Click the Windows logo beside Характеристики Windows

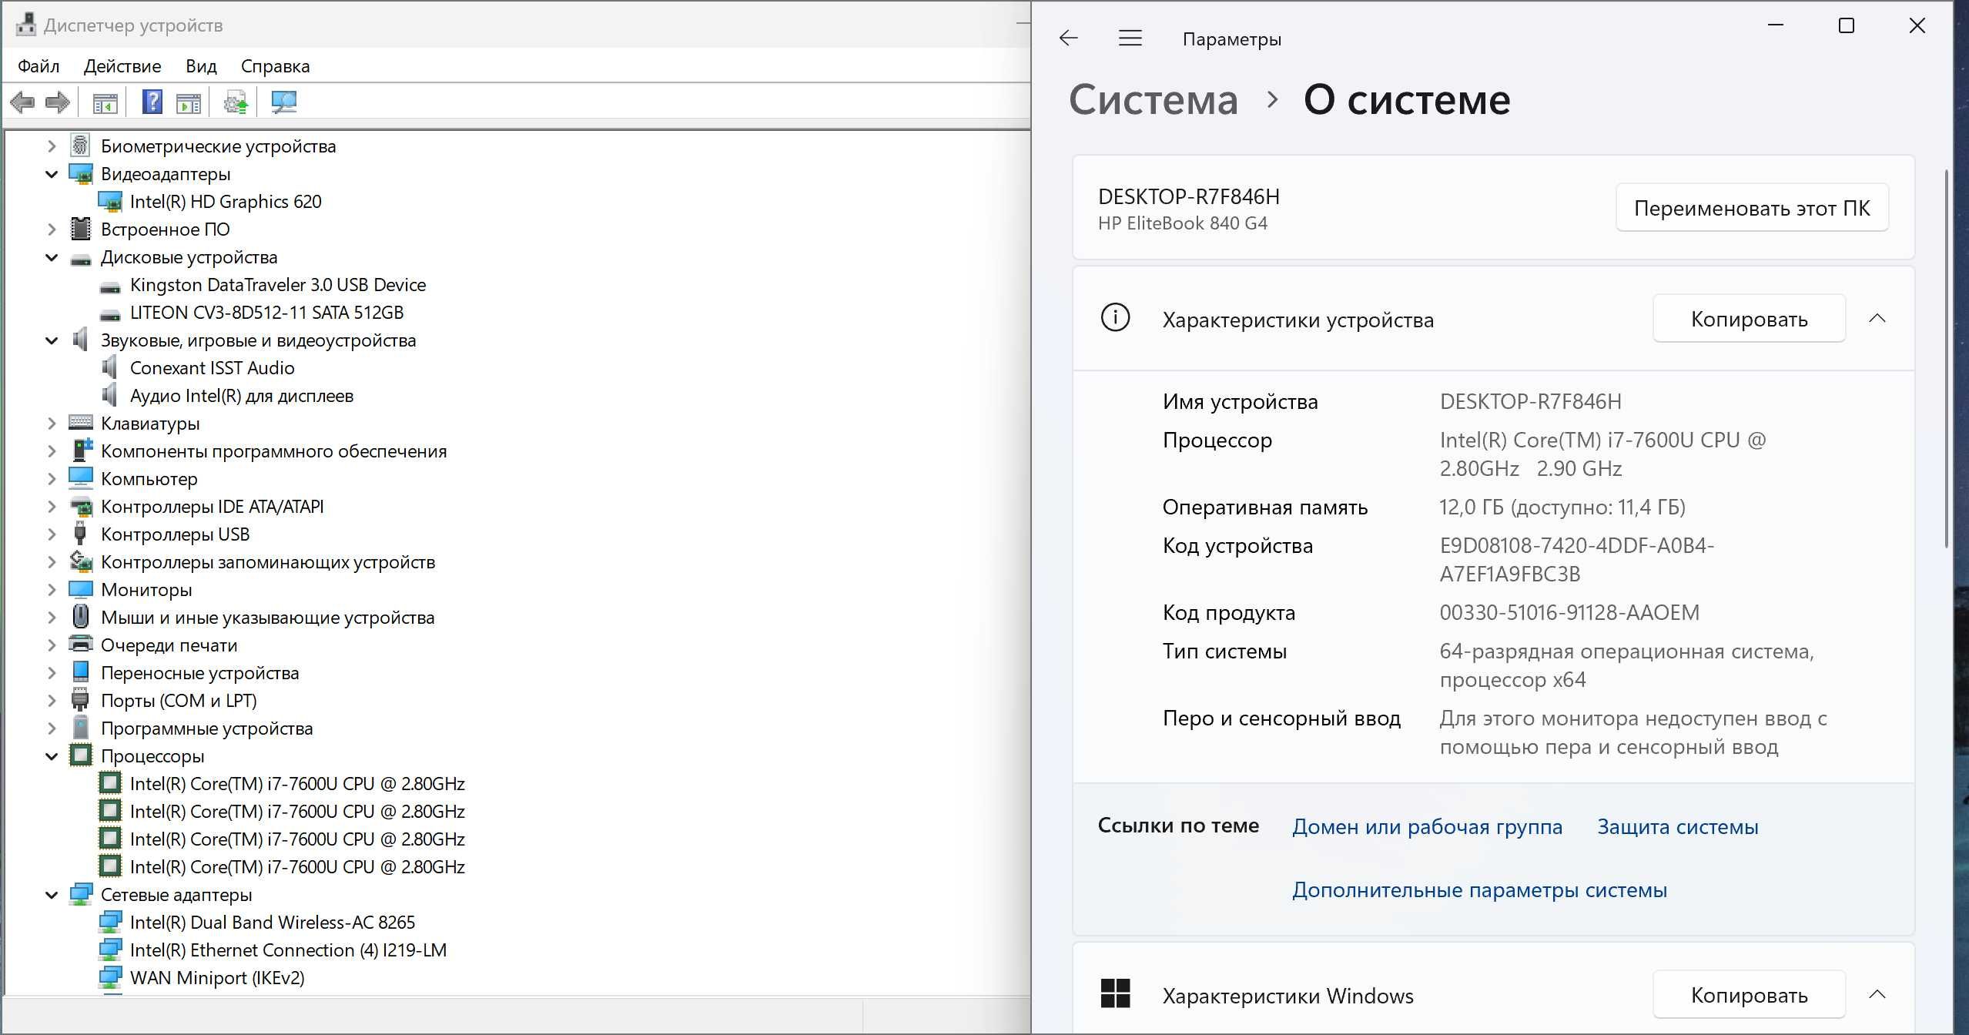[1115, 993]
